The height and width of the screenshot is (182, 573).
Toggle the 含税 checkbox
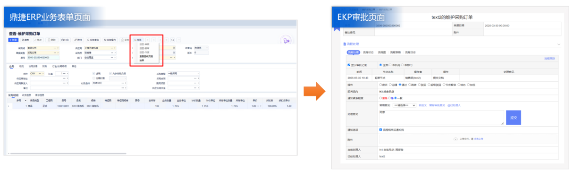[x=94, y=73]
